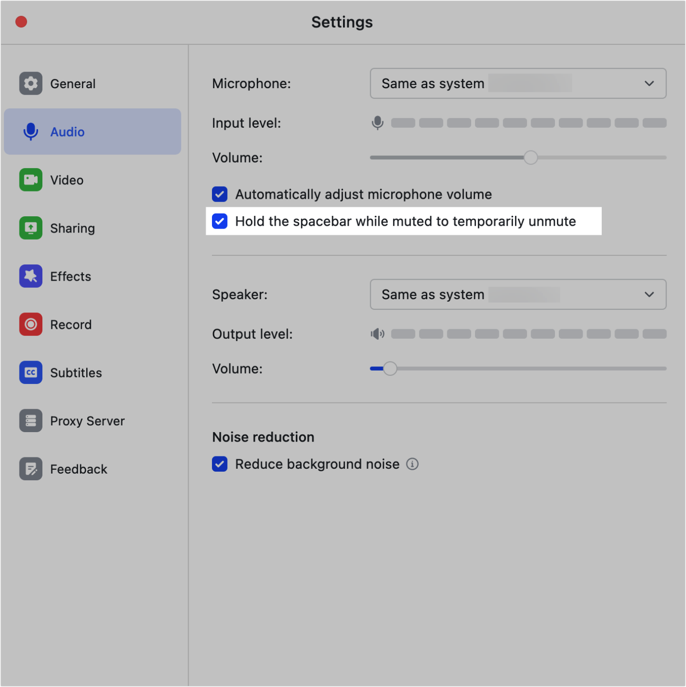Click the microphone Volume slider handle

coord(530,158)
